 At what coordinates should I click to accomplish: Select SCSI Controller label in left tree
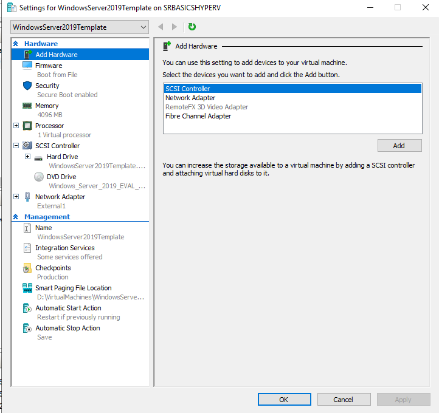coord(57,146)
